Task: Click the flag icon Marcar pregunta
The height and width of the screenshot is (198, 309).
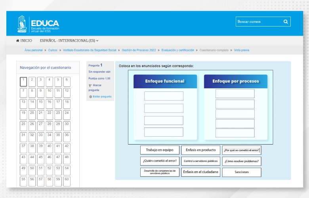Action: click(90, 86)
